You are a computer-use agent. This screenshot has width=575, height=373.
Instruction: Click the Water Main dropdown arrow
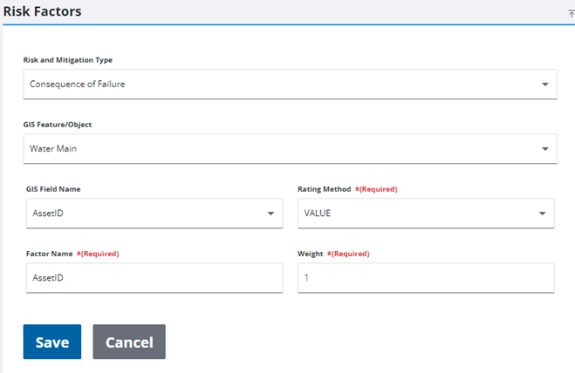pyautogui.click(x=544, y=148)
